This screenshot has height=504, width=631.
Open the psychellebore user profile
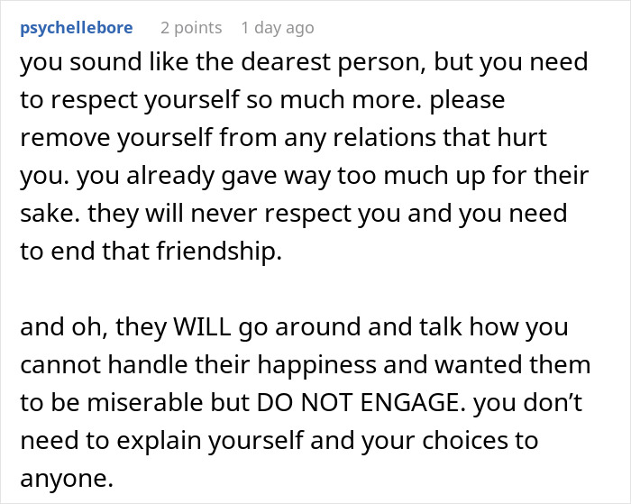[75, 28]
